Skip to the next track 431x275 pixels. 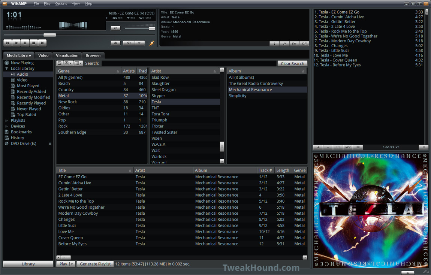[x=42, y=43]
